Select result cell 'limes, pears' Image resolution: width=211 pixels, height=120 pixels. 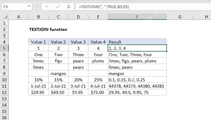137,67
